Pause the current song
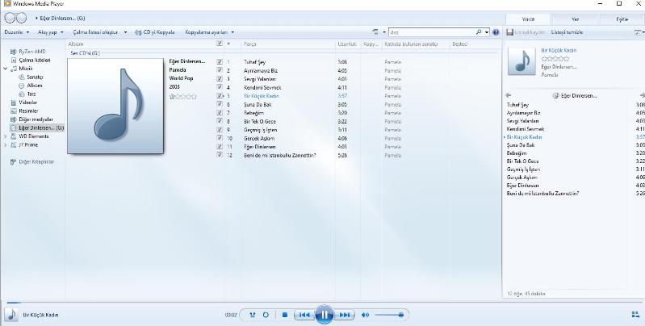 (325, 315)
